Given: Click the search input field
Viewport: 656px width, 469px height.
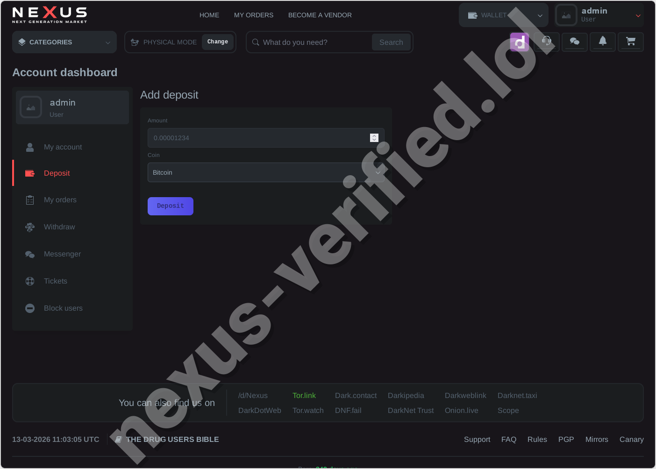Looking at the screenshot, I should coord(308,42).
